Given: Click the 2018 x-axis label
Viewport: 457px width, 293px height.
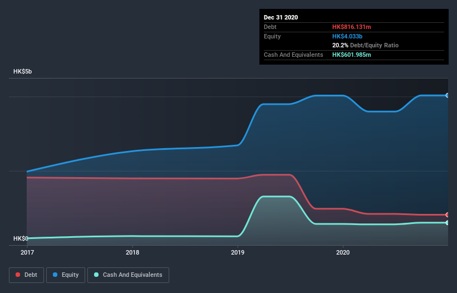Looking at the screenshot, I should tap(132, 252).
